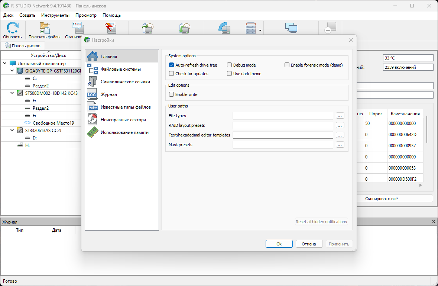Click the SMART table right scroll arrow

coord(421,185)
